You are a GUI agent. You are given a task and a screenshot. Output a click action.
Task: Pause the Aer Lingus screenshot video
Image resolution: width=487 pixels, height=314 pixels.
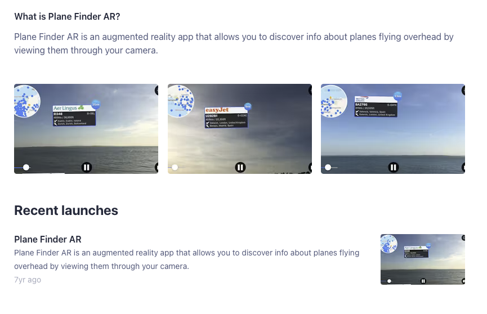coord(86,167)
